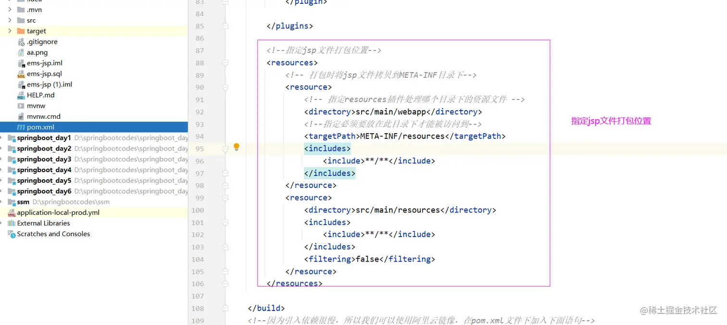Select the springboot_day4 module name

pos(44,170)
